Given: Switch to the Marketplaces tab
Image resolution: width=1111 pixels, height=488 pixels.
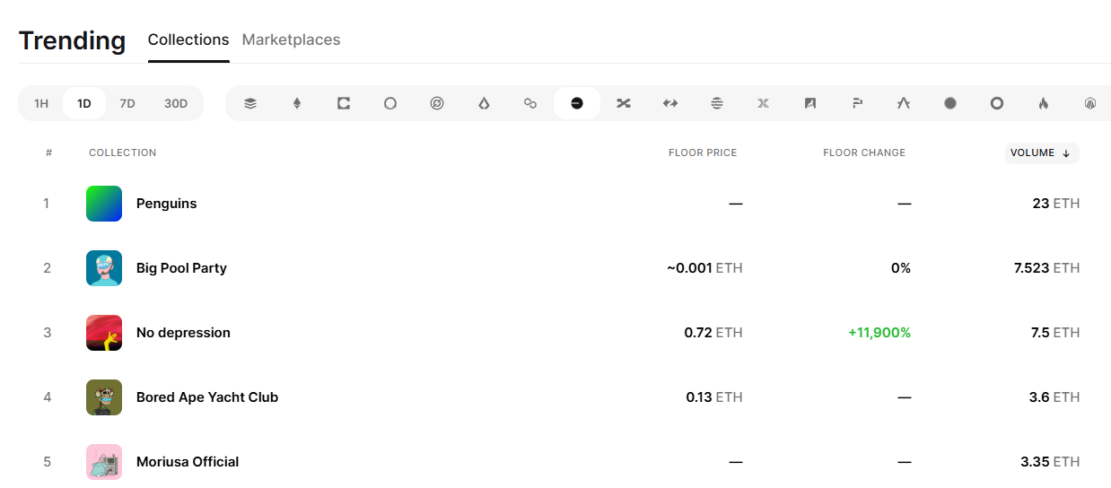Looking at the screenshot, I should 292,40.
